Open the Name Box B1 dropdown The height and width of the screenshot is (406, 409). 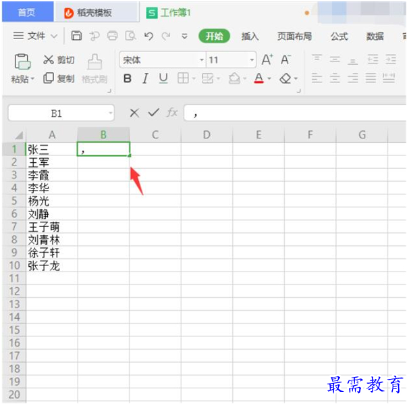111,113
